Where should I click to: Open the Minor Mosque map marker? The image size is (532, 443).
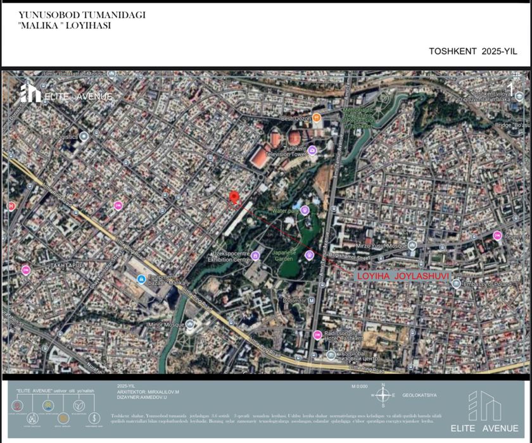point(189,325)
